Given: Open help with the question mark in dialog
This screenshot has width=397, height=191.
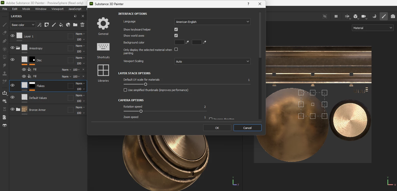Looking at the screenshot, I should [248, 4].
